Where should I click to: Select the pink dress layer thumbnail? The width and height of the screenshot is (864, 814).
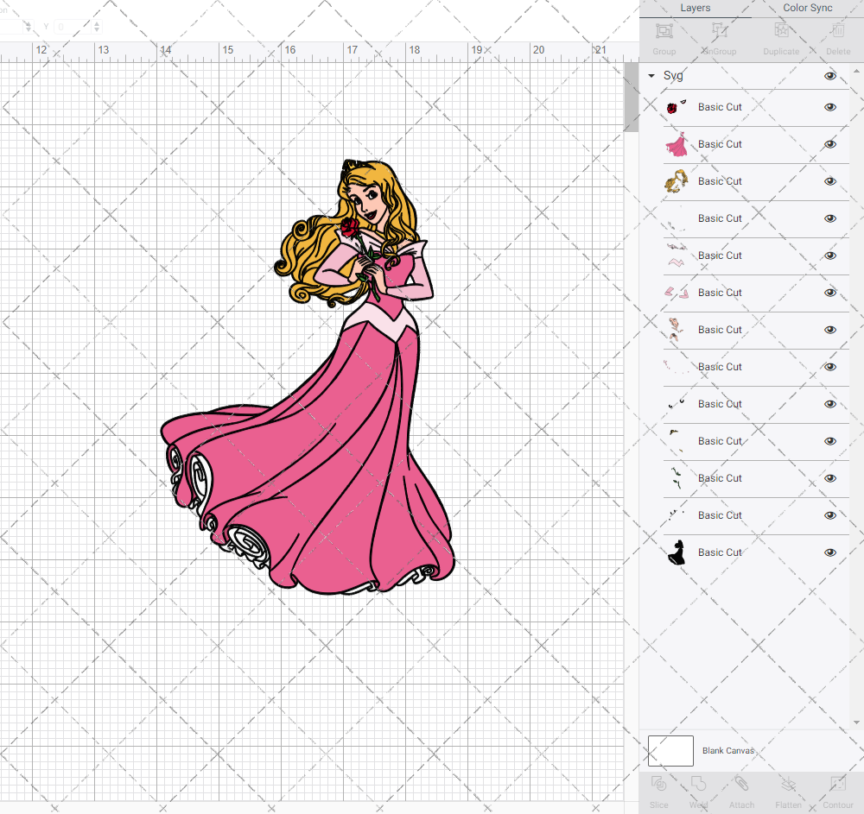677,144
